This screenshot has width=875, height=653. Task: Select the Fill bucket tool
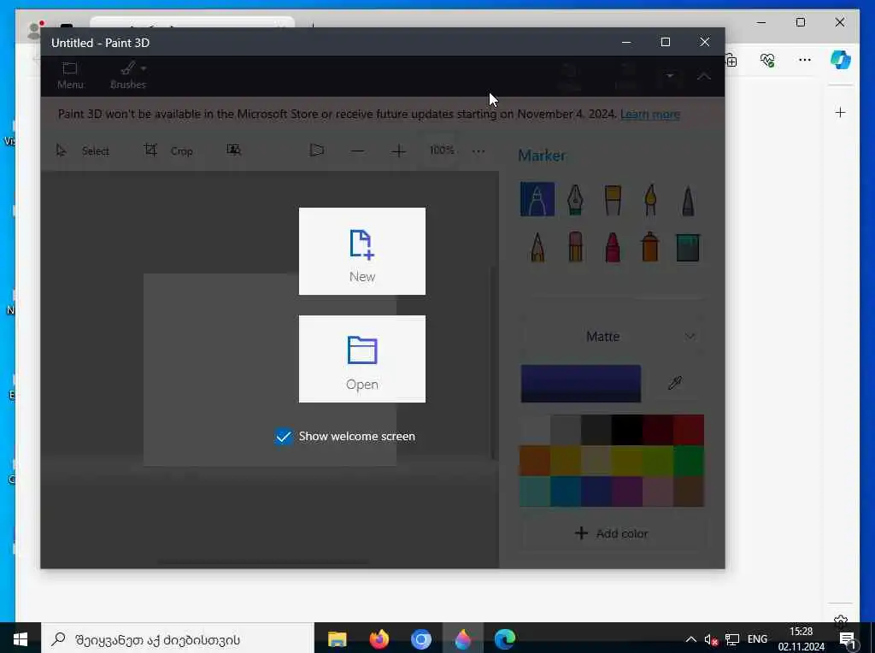[688, 247]
